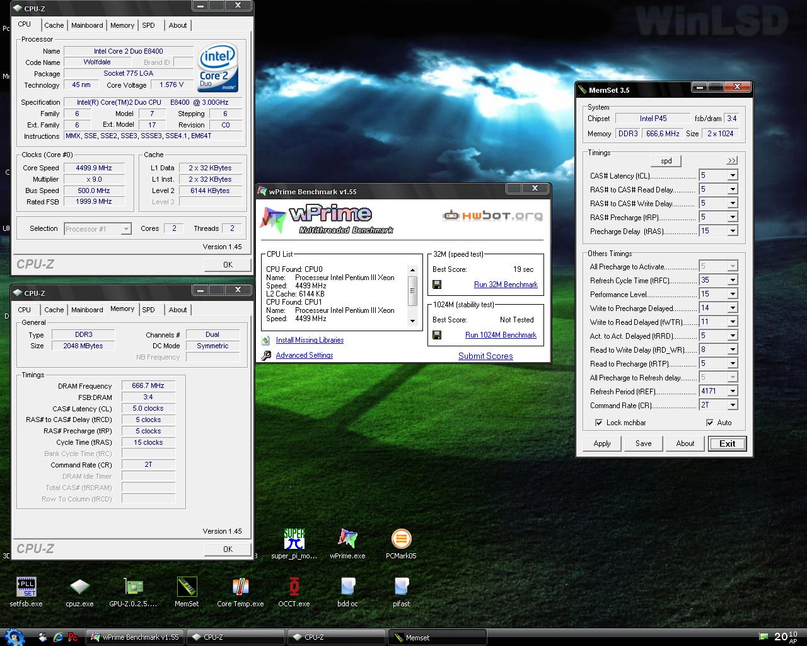Click CPU List scroll down arrow

(x=413, y=321)
